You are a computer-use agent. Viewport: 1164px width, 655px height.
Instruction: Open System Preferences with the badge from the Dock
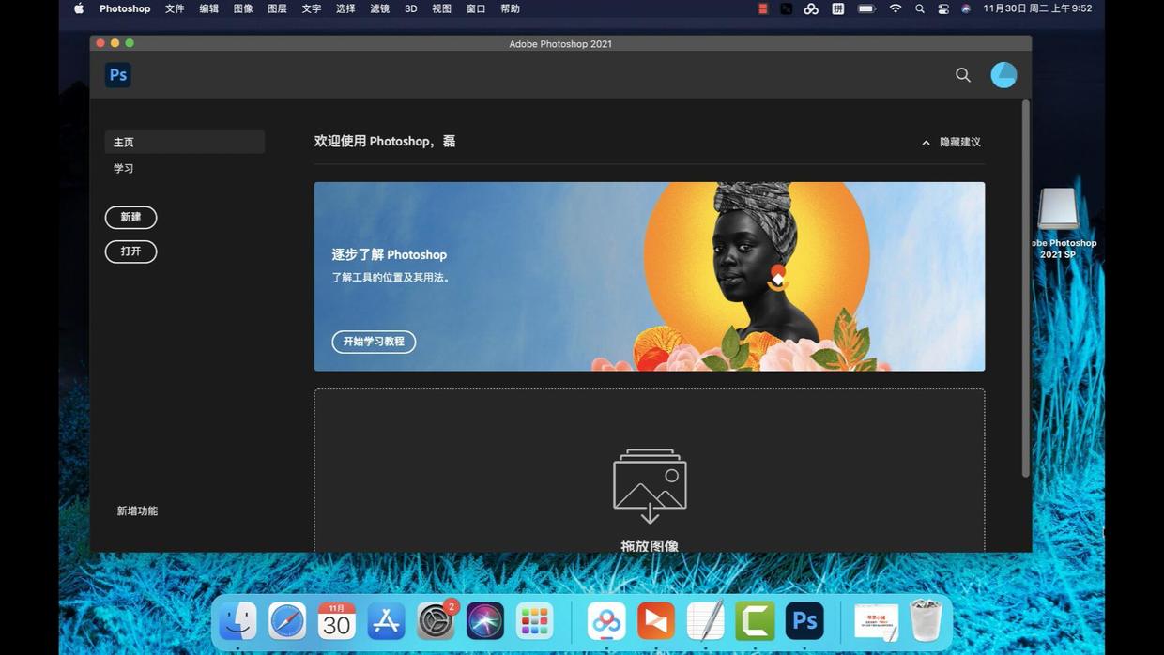[436, 621]
